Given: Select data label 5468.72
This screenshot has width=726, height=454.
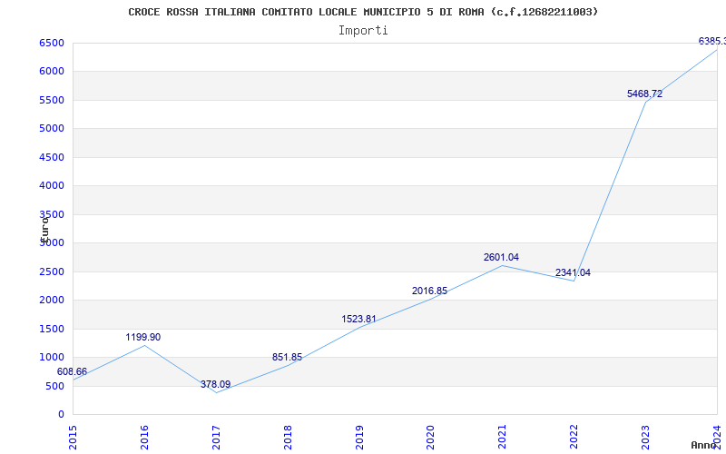Looking at the screenshot, I should (x=644, y=94).
